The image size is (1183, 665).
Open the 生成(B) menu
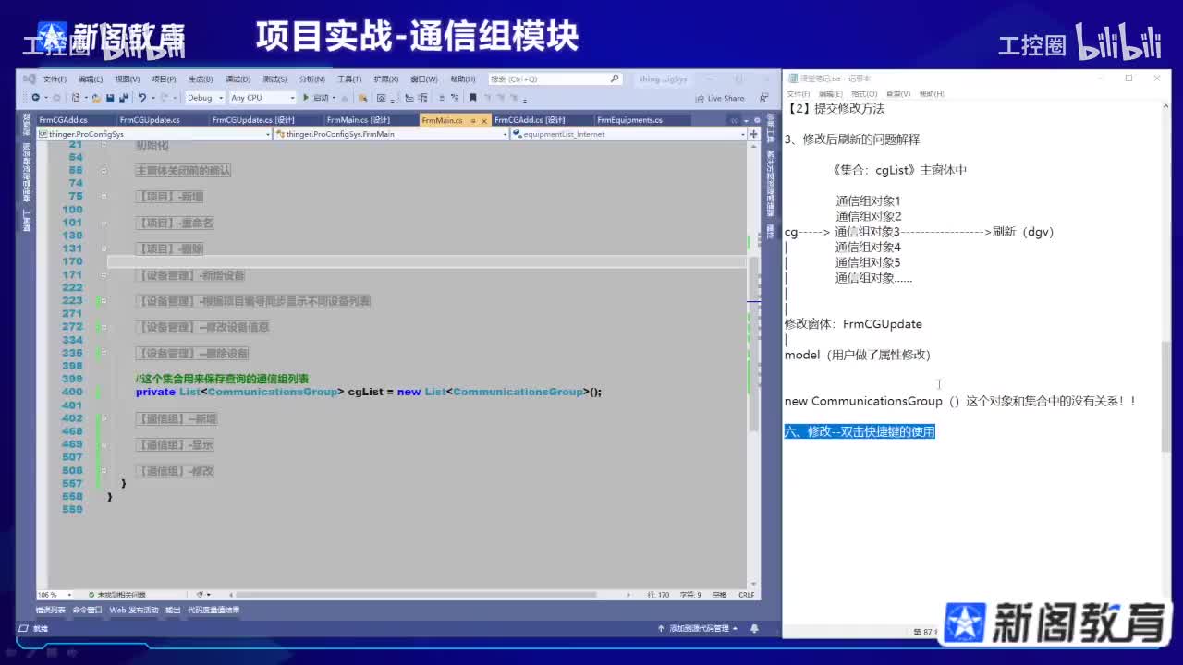(x=201, y=79)
